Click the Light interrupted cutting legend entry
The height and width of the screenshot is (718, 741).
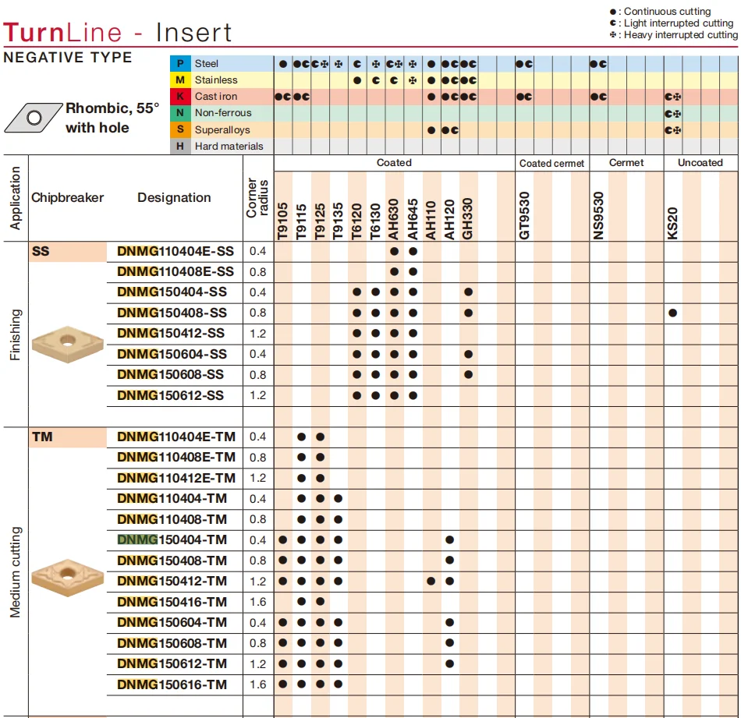pyautogui.click(x=672, y=23)
